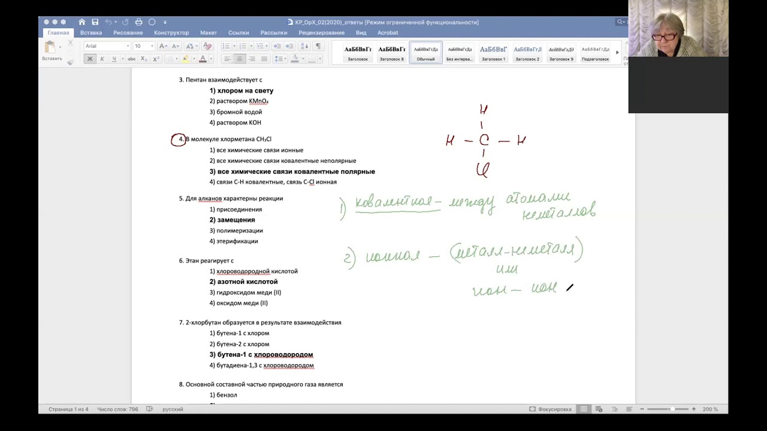The height and width of the screenshot is (431, 767).
Task: Toggle superscript X² formatting
Action: (156, 59)
